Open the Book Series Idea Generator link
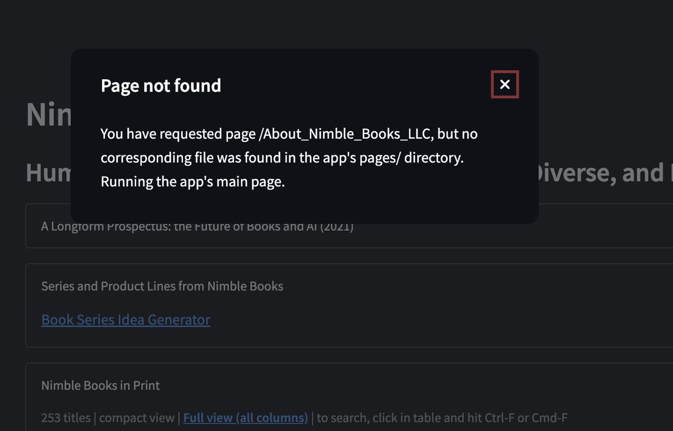 [x=126, y=320]
